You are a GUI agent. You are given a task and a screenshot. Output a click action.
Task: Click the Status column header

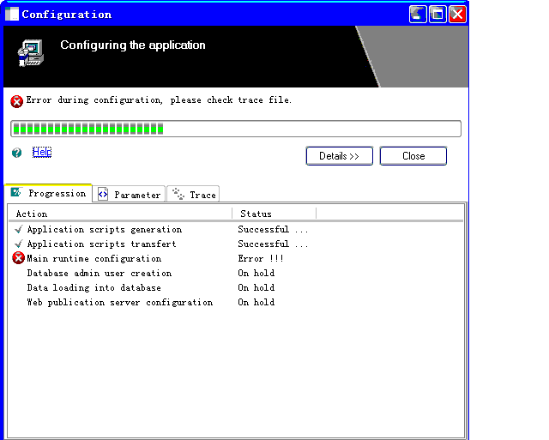[x=274, y=214]
